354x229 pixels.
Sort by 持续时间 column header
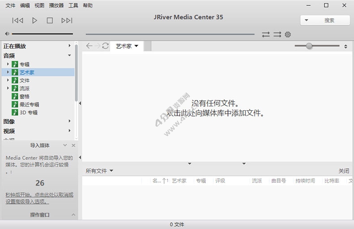[x=305, y=181]
